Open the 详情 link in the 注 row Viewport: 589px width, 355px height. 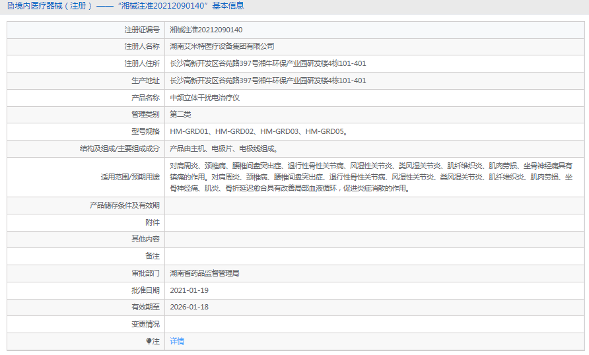pyautogui.click(x=177, y=341)
